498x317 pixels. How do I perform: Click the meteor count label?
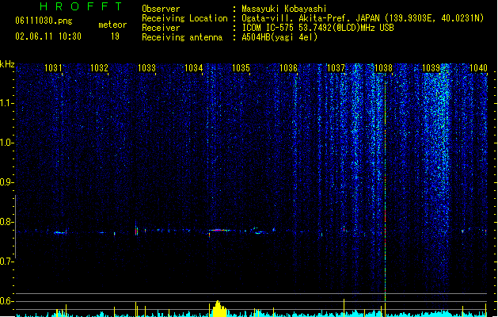tap(112, 25)
